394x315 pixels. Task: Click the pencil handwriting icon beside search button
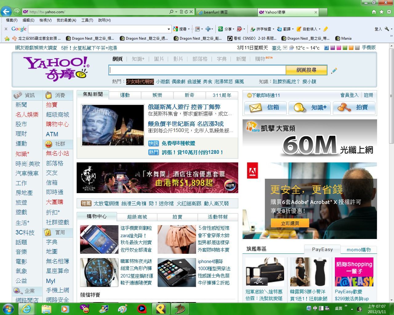click(x=334, y=71)
